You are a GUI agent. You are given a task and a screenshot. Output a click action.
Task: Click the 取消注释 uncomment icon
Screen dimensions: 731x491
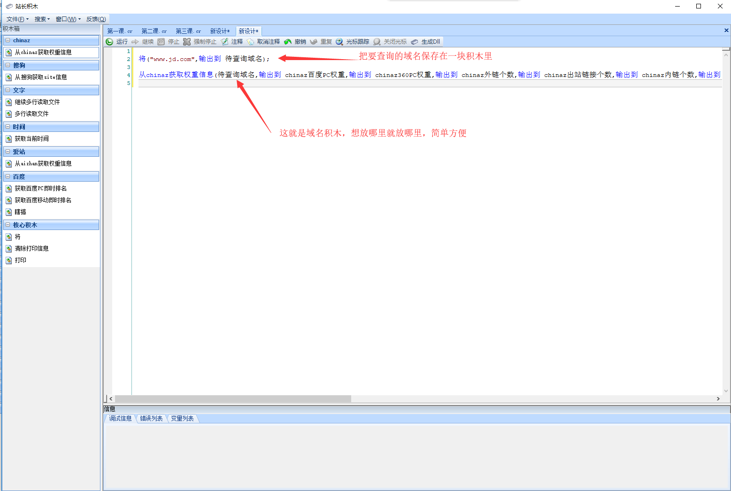click(251, 42)
